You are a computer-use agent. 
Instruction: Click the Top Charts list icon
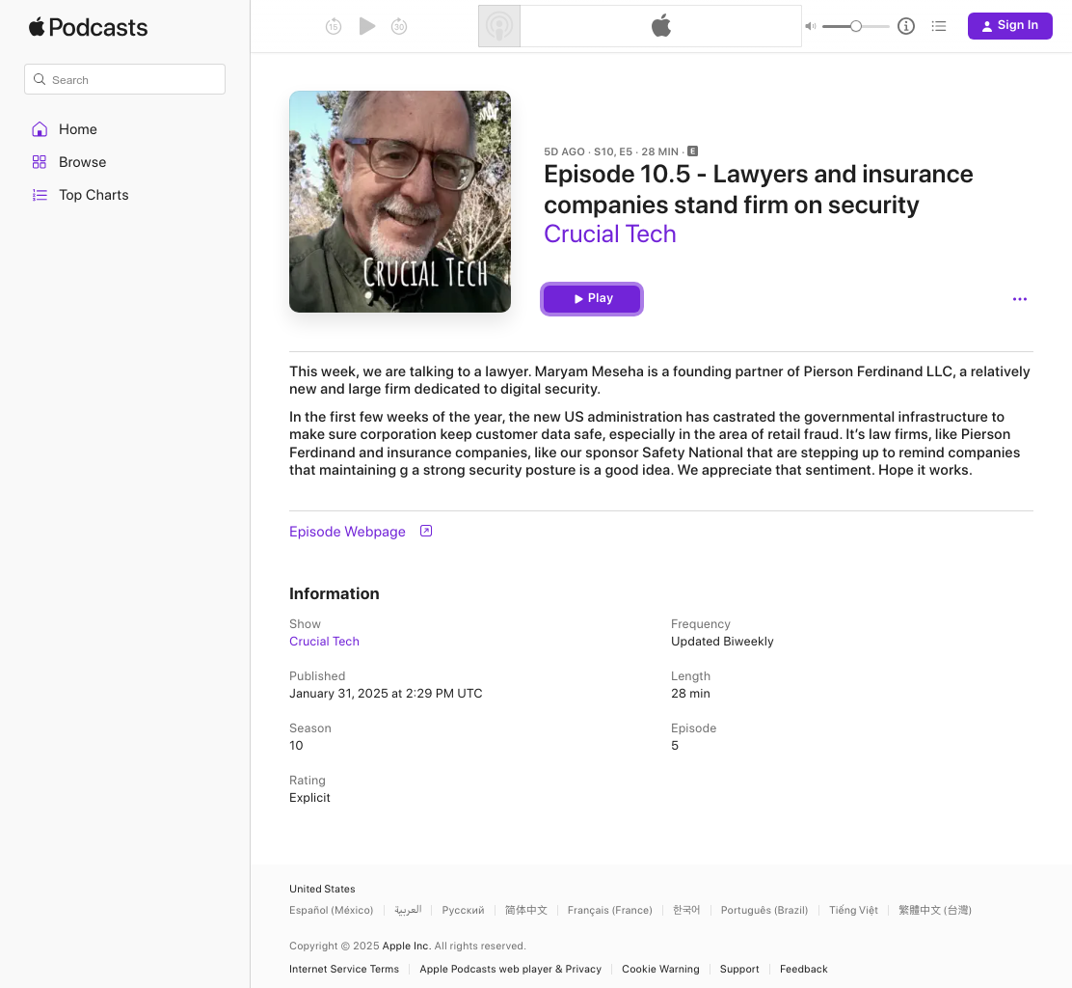(x=40, y=195)
